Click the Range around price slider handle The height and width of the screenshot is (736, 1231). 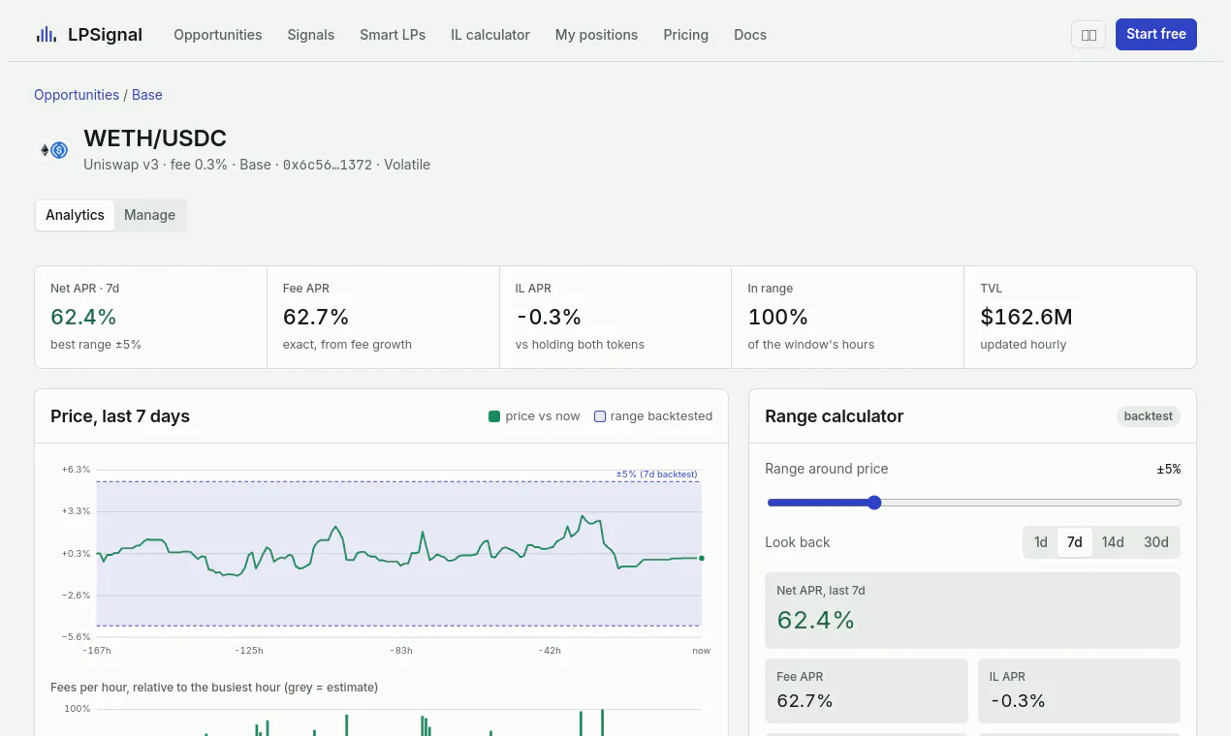tap(874, 503)
